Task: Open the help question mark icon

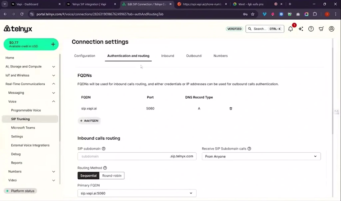Action: click(x=311, y=29)
